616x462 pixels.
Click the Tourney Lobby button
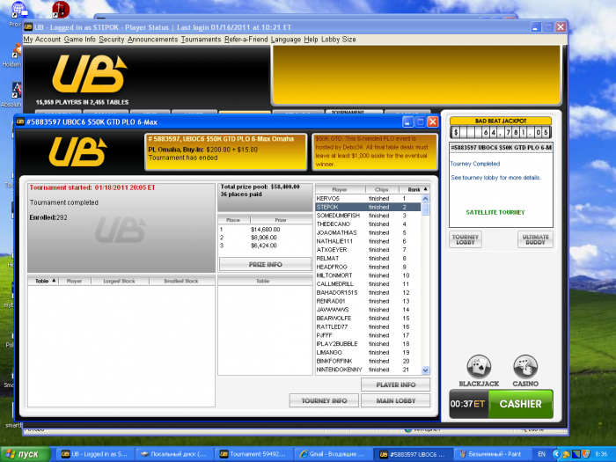(466, 239)
